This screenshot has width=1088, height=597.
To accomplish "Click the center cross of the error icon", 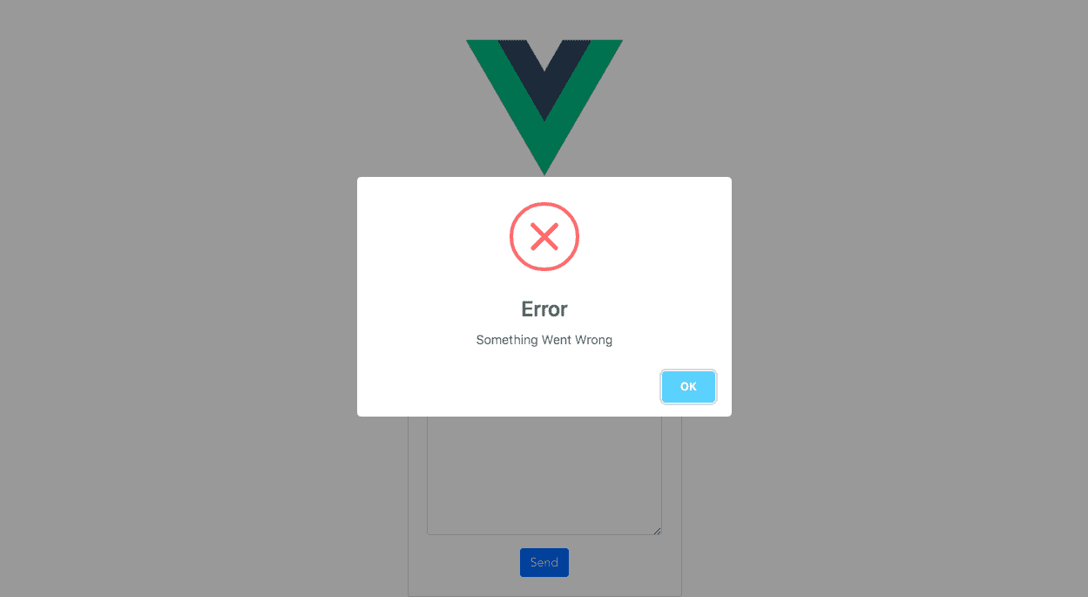I will [x=544, y=236].
